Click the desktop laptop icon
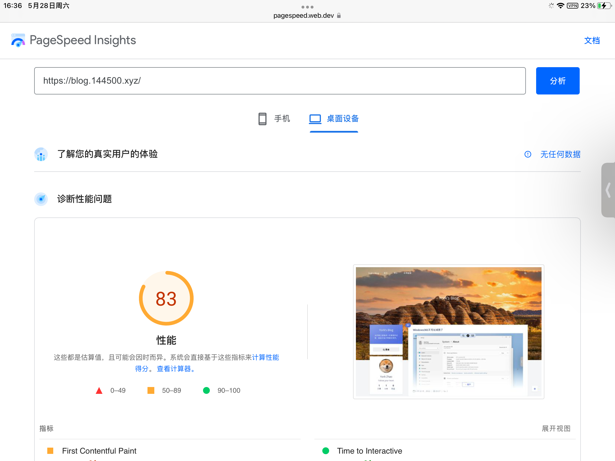This screenshot has width=615, height=461. click(315, 119)
